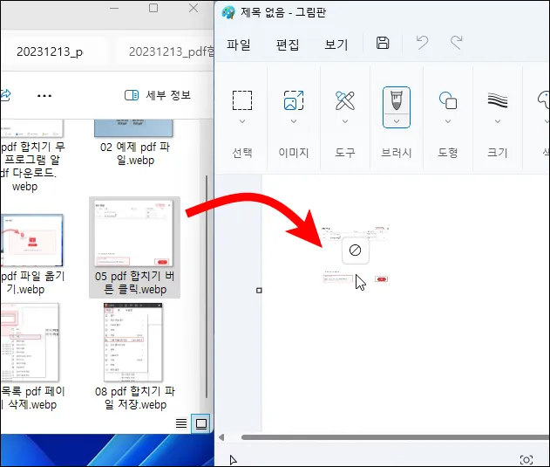Click the share icon in File Explorer
This screenshot has height=467, width=550.
click(5, 95)
